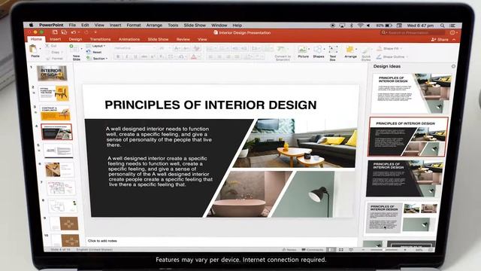
Task: Switch to Normal view button
Action: (331, 250)
